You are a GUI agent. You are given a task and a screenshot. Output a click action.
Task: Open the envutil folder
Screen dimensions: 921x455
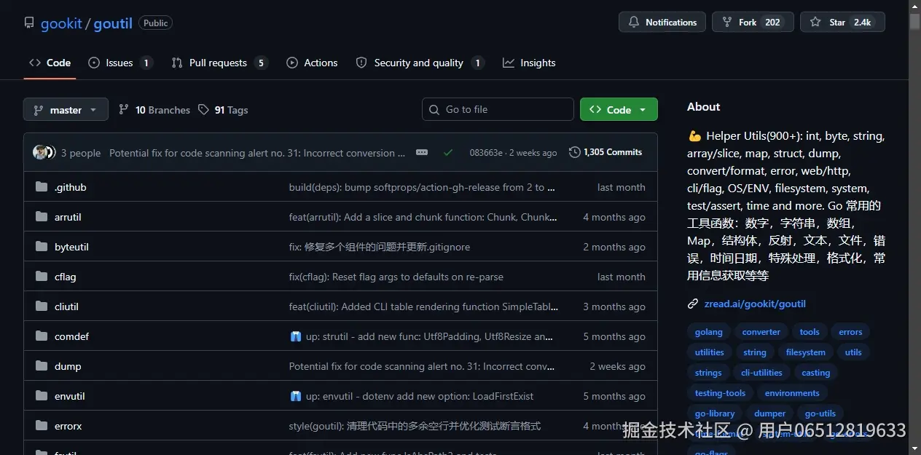[70, 396]
